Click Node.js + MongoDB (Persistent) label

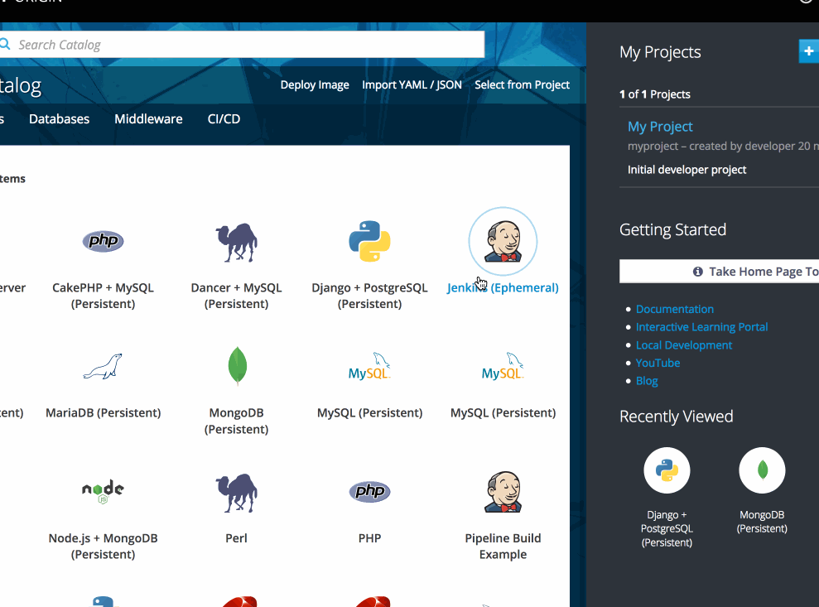click(x=103, y=547)
